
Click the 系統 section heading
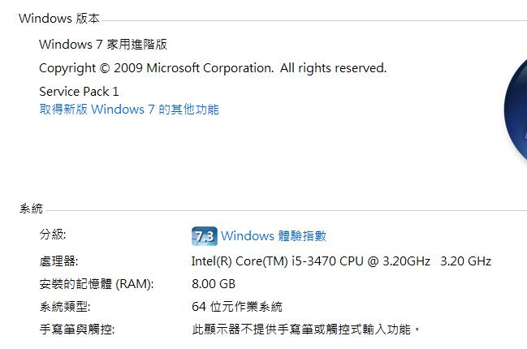32,209
